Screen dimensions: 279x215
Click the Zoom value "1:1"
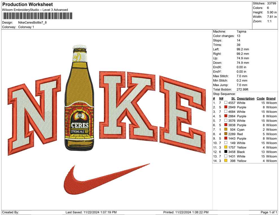269,21
